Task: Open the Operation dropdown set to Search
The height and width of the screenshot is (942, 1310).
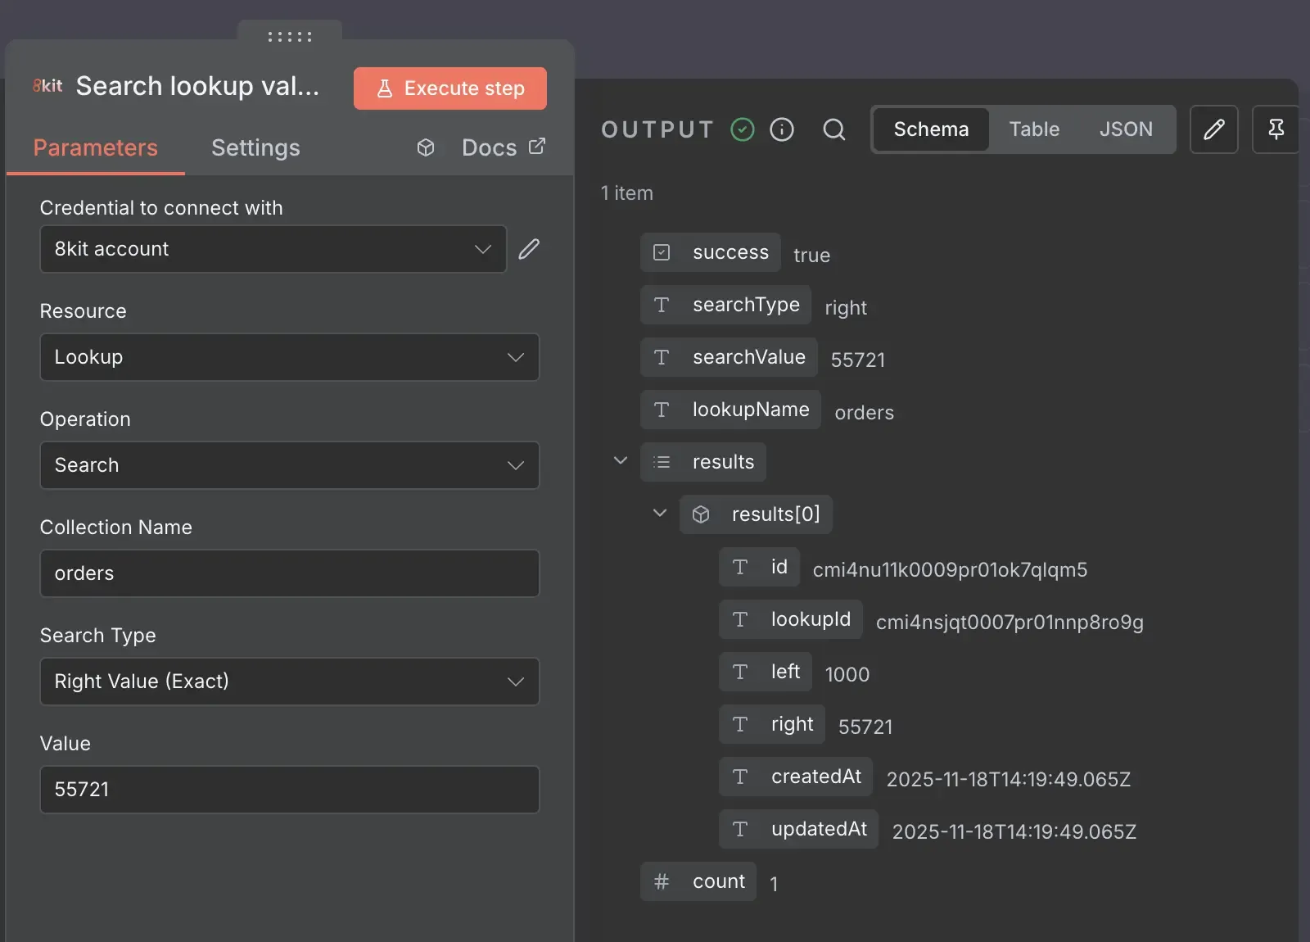Action: (x=290, y=465)
